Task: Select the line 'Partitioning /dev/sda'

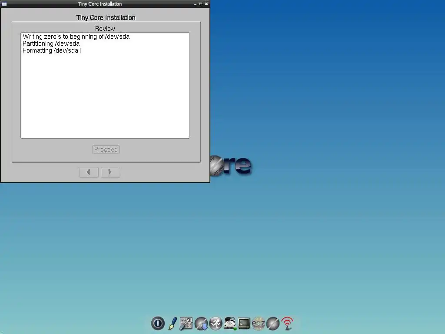Action: pyautogui.click(x=51, y=43)
